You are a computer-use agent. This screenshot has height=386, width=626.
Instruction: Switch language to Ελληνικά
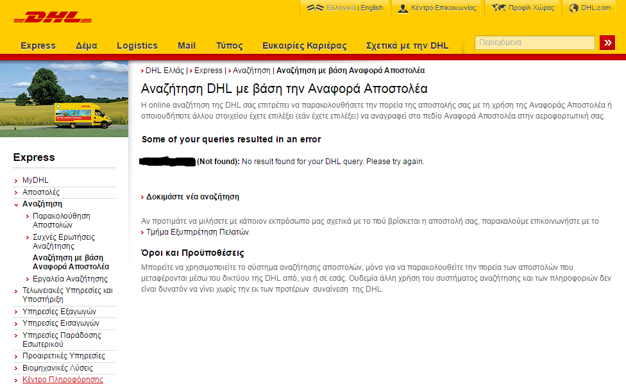click(341, 8)
